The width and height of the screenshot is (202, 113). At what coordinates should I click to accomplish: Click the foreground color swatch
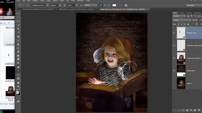(x=18, y=92)
